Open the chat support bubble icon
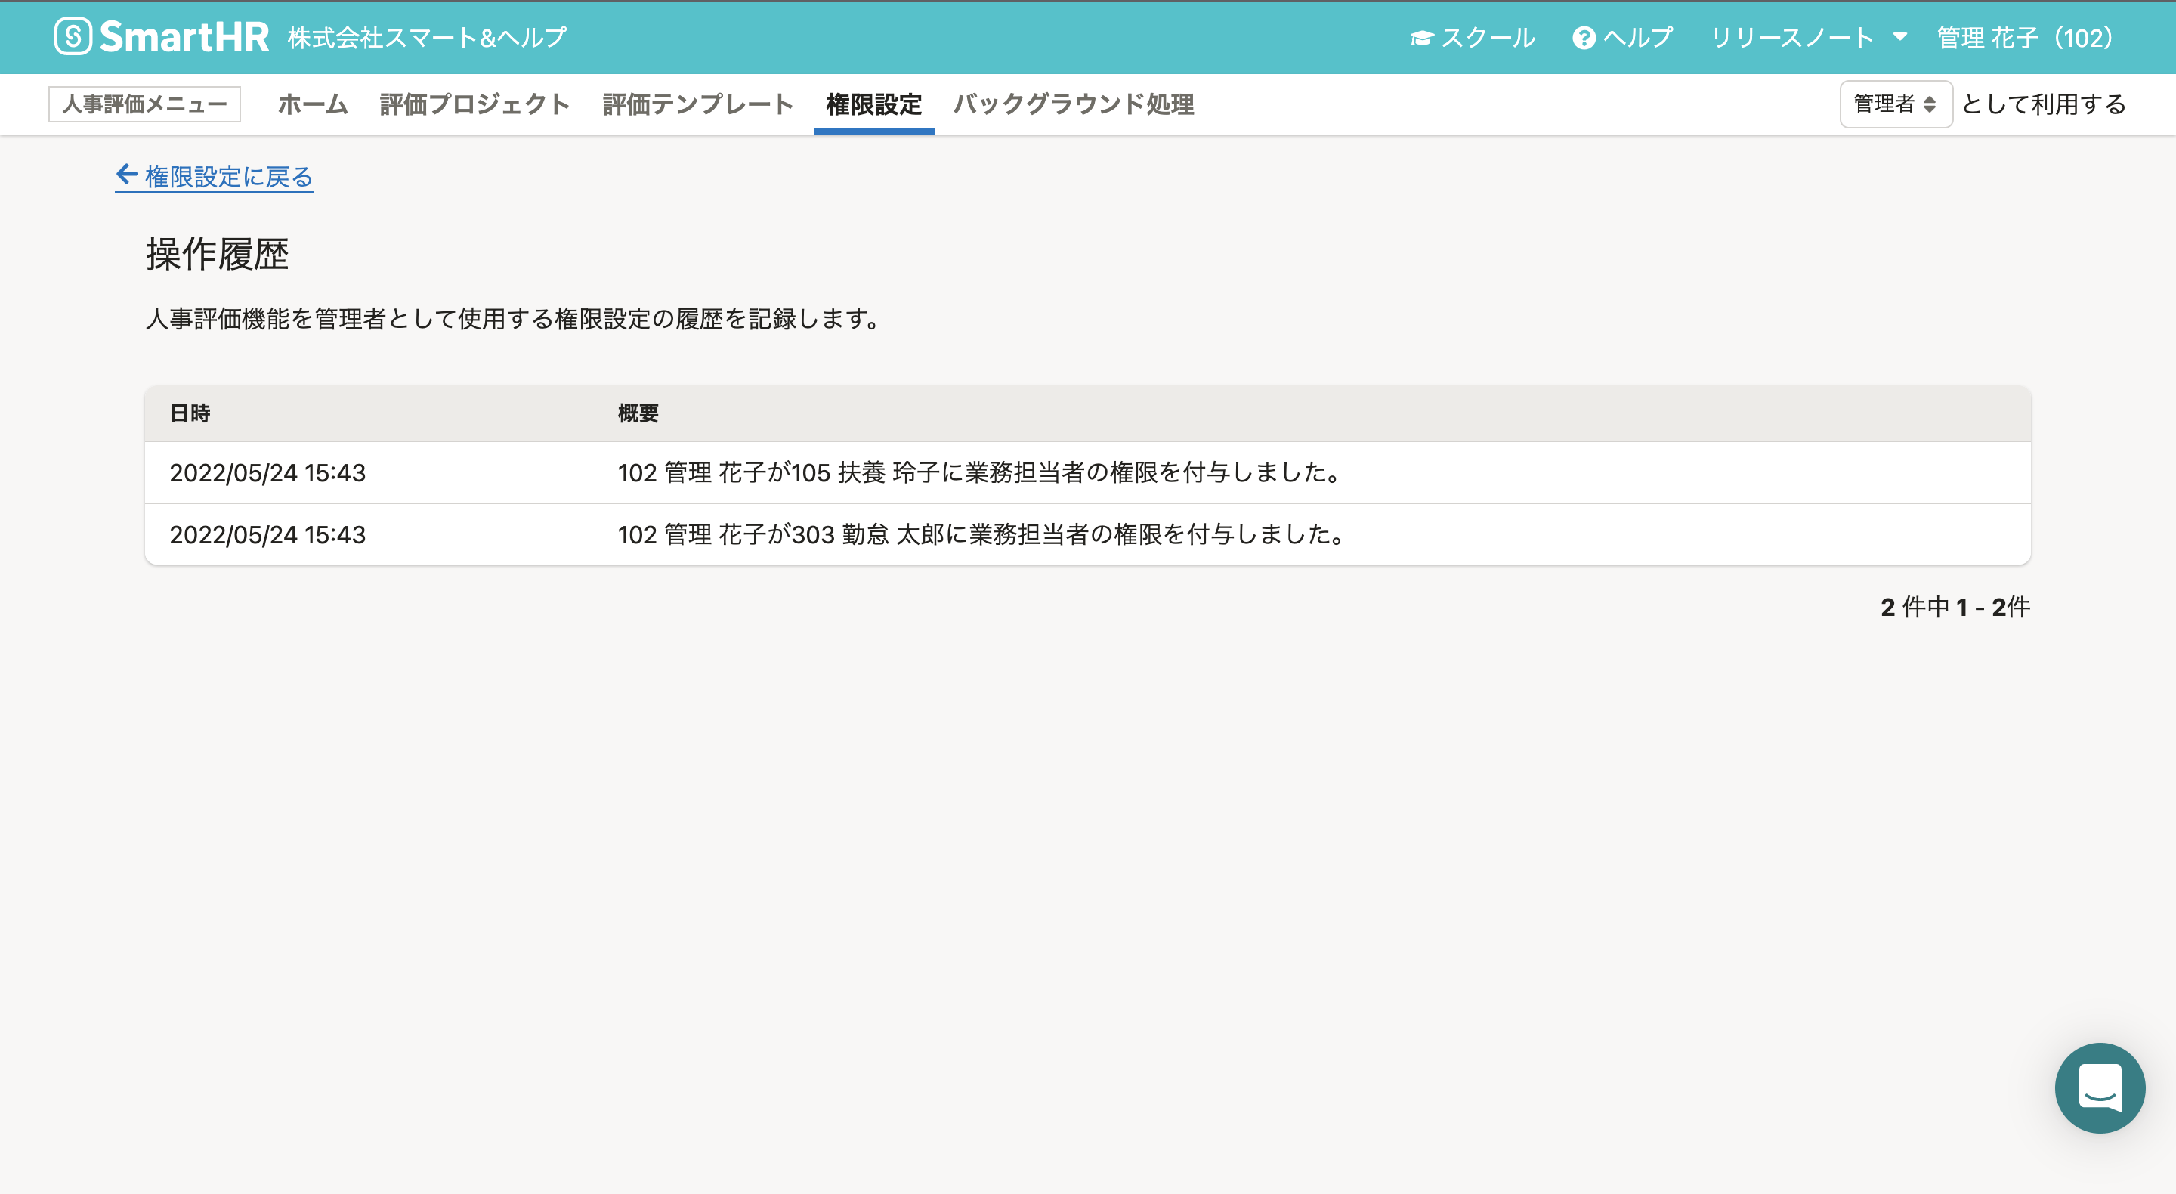The image size is (2176, 1194). click(2099, 1087)
